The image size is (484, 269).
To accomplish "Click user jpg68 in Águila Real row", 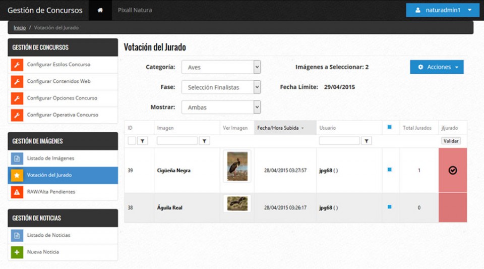I will point(326,208).
